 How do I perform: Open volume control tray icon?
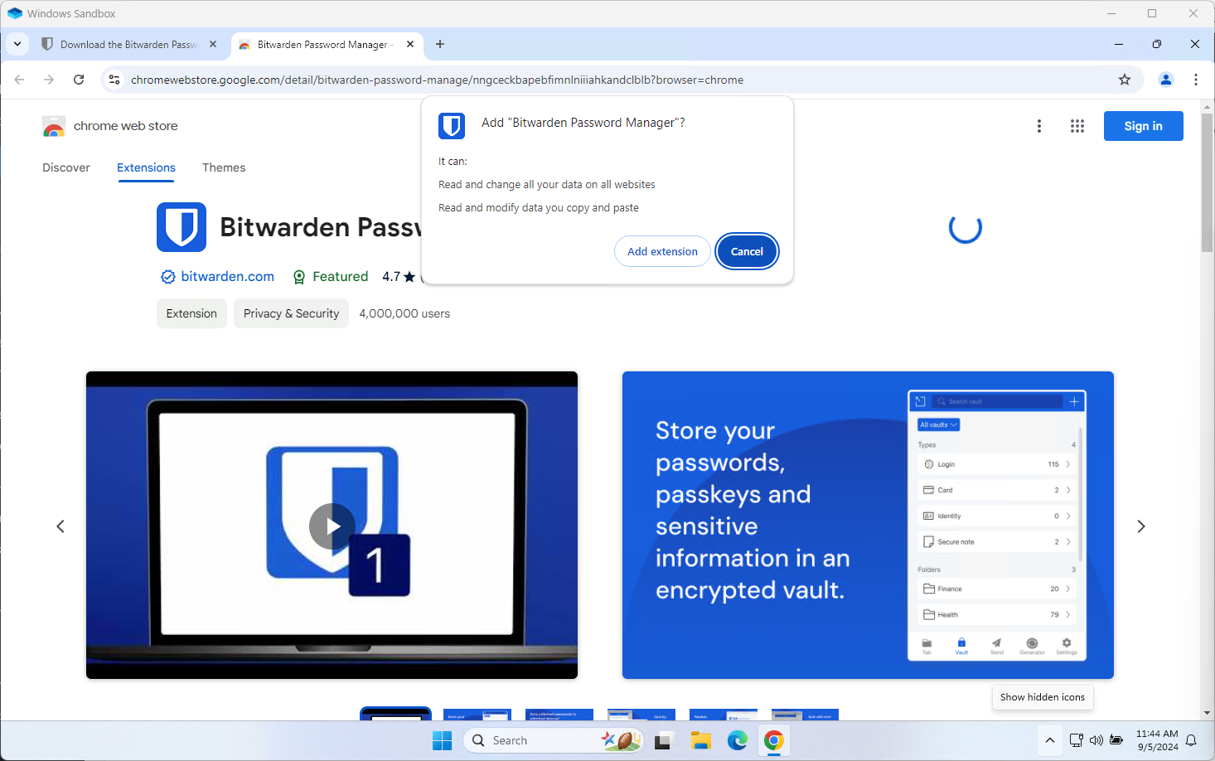1096,740
